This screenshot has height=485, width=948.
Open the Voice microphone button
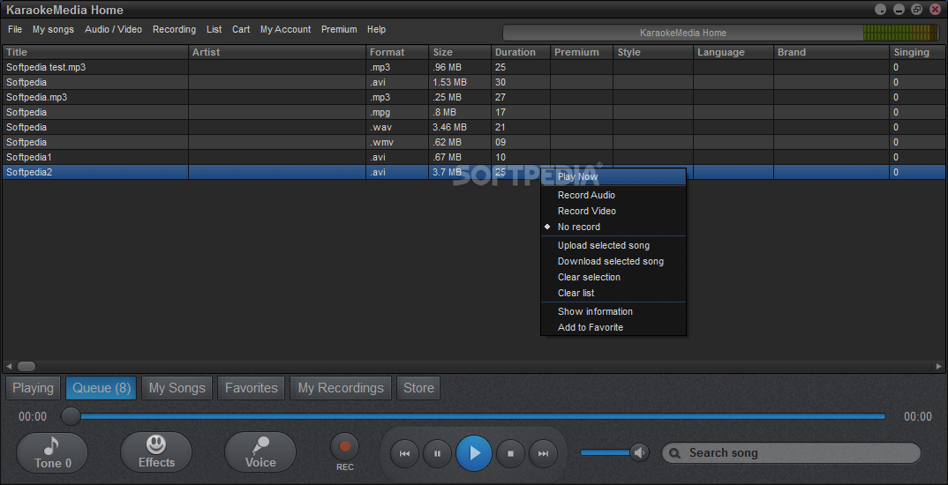(x=260, y=452)
